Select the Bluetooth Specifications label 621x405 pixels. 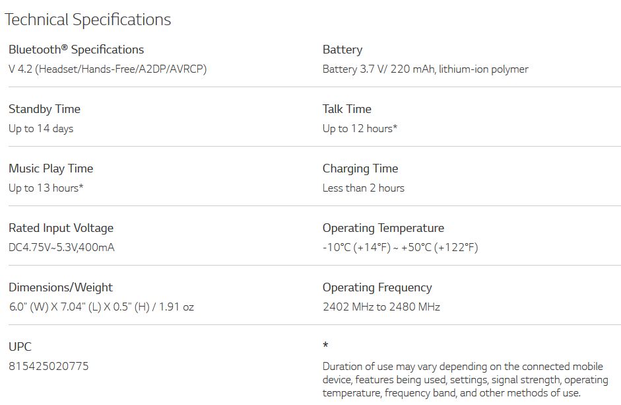[x=76, y=50]
